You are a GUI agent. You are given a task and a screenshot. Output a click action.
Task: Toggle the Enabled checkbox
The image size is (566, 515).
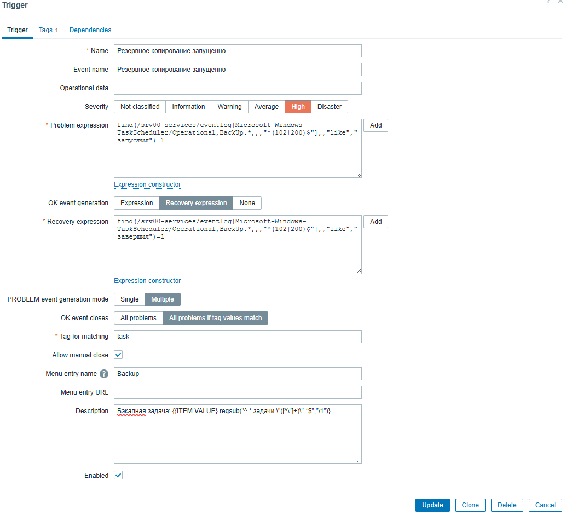click(118, 476)
